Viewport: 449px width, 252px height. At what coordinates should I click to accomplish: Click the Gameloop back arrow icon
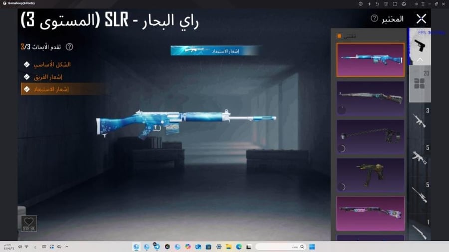coord(378,4)
